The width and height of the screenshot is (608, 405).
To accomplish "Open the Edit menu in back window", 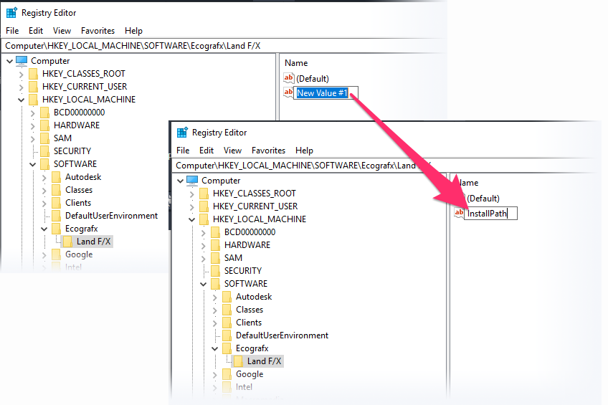I will coord(36,31).
